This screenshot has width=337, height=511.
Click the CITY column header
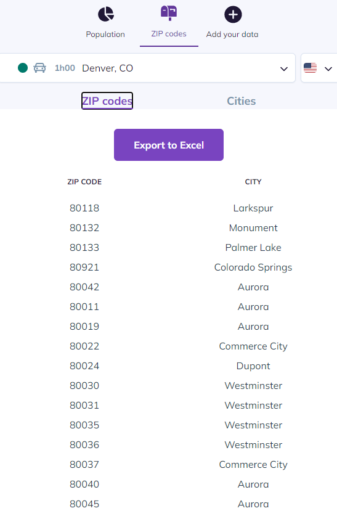point(253,182)
